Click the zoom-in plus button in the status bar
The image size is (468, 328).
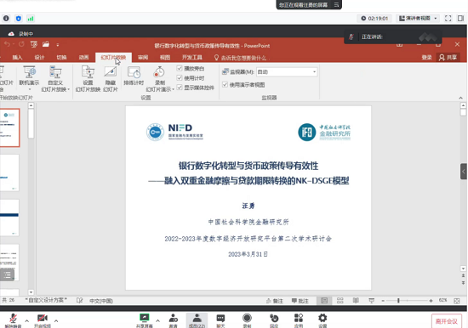(431, 301)
